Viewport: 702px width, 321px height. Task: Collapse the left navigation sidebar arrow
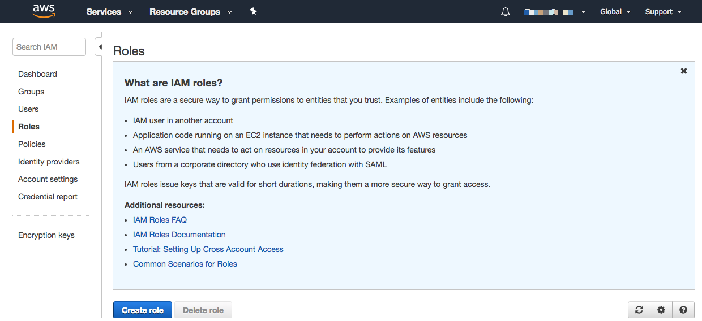click(100, 47)
